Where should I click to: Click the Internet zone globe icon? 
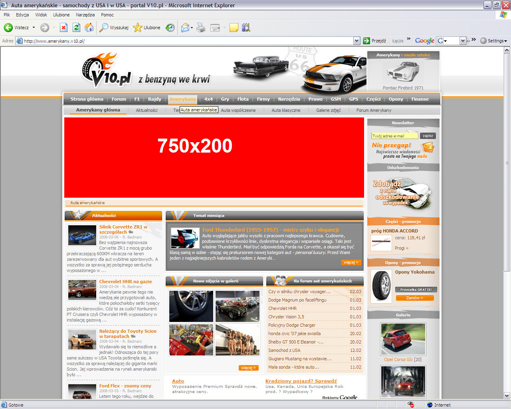click(430, 405)
